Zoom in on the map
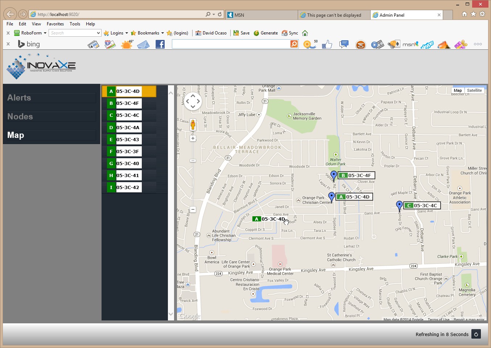This screenshot has width=491, height=348. (x=193, y=138)
